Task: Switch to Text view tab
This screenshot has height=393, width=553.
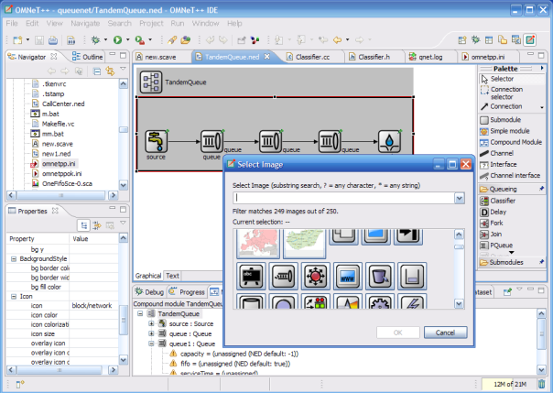Action: coord(172,275)
